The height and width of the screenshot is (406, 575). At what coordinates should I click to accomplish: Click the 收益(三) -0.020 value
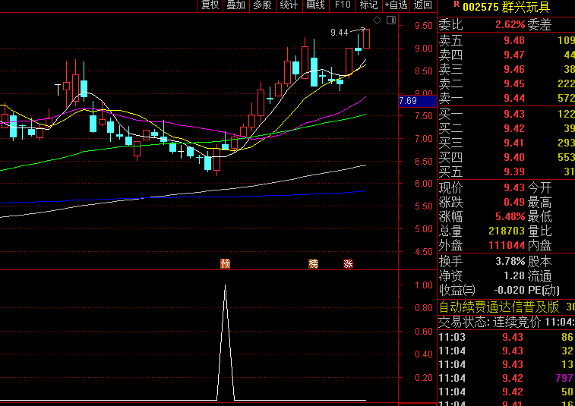pyautogui.click(x=510, y=290)
